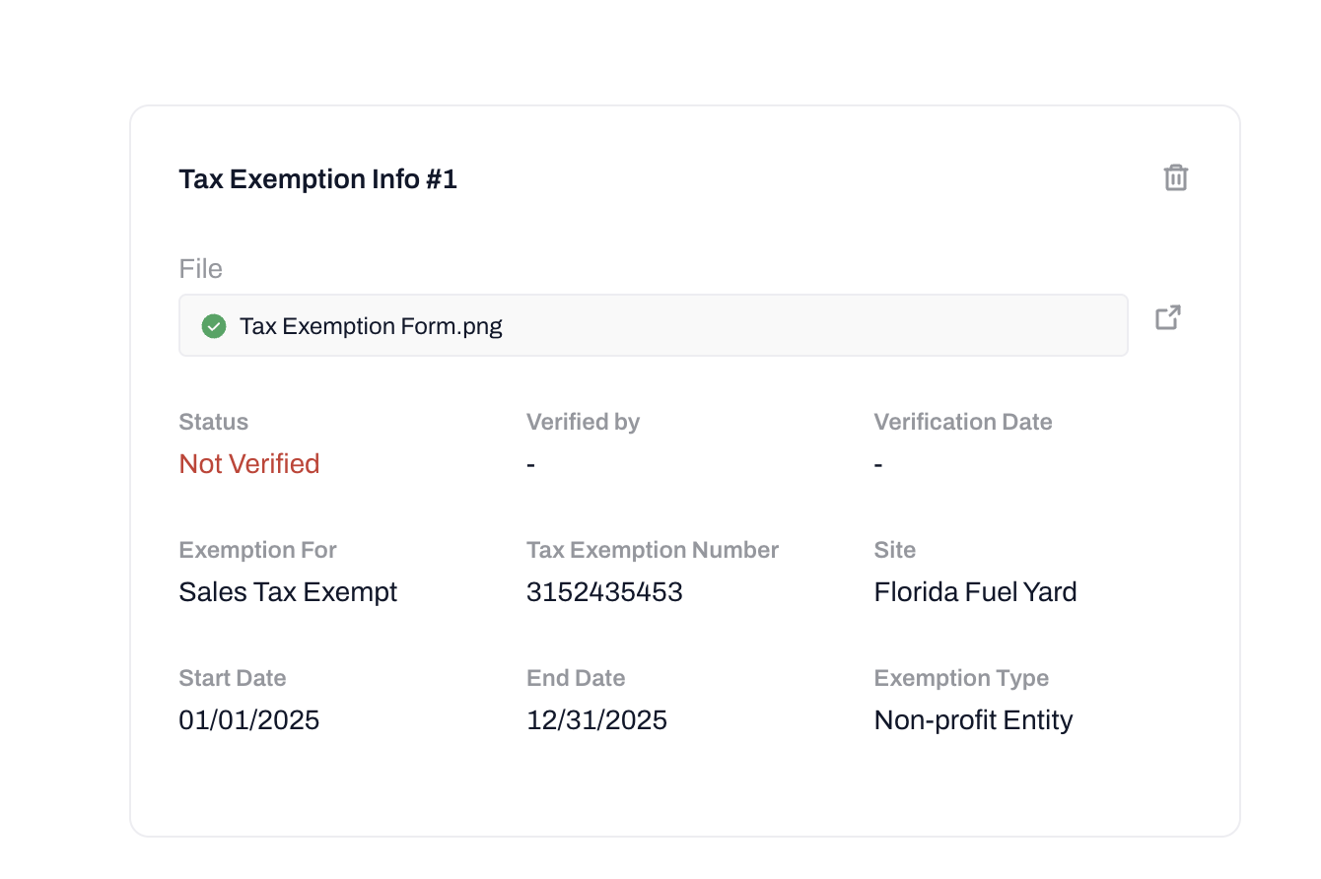Viewport: 1321px width, 879px height.
Task: Click the Status label
Action: (214, 422)
